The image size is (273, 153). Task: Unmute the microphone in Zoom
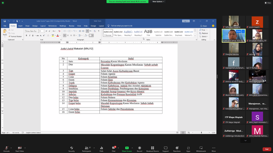tap(6, 149)
